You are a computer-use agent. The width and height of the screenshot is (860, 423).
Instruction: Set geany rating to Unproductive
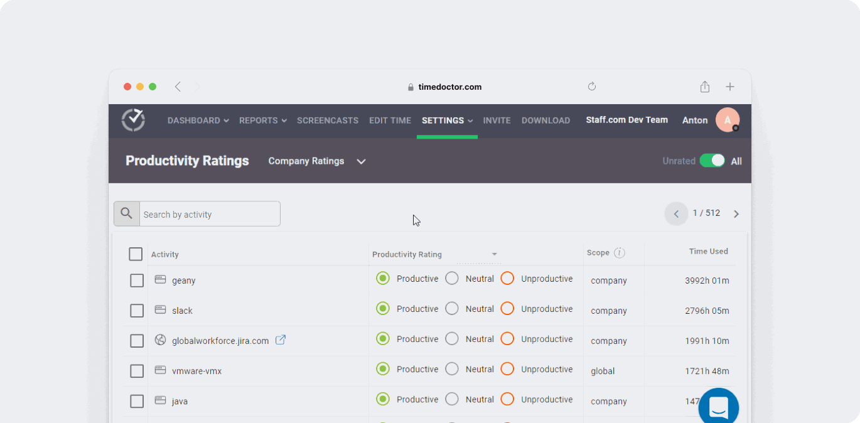point(507,278)
